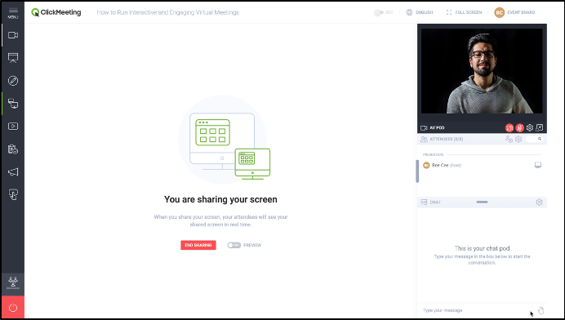Open the Event Board profile menu
Screen dimensions: 565x320
point(514,12)
